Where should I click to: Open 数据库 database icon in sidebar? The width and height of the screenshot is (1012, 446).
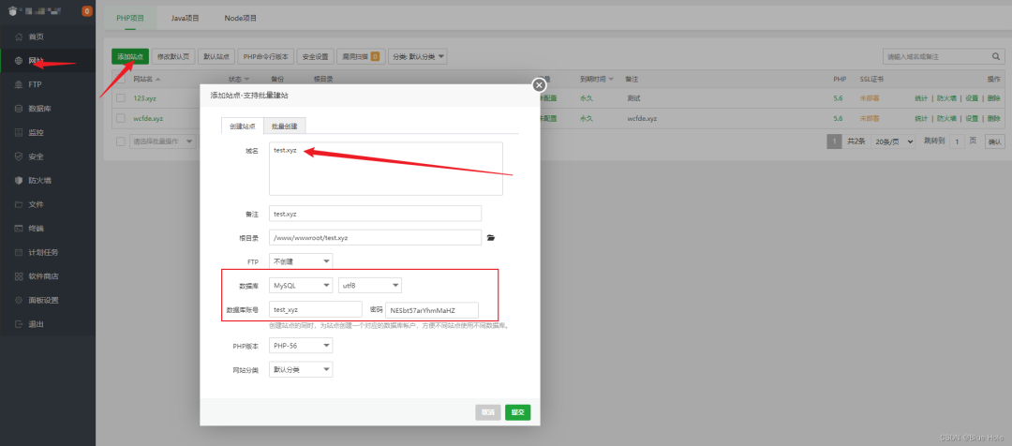[19, 109]
